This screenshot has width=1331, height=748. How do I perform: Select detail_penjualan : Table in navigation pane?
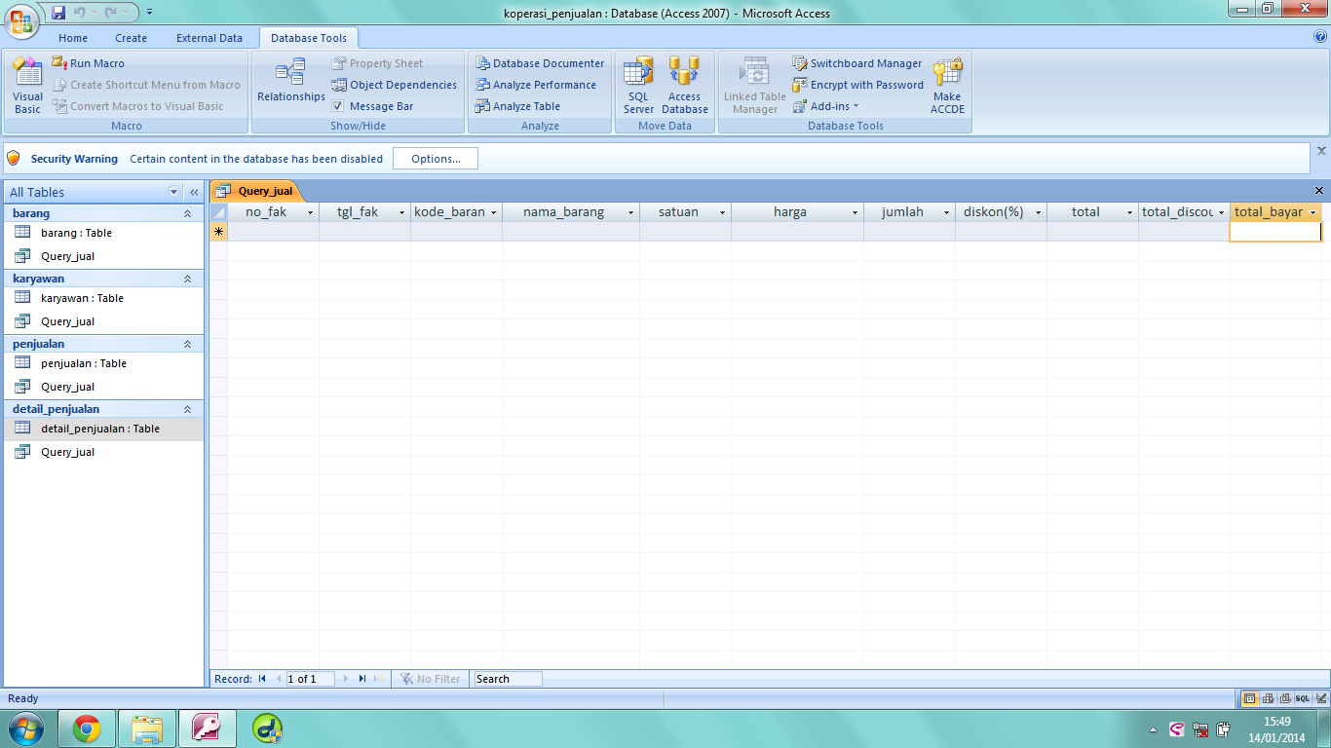pyautogui.click(x=104, y=429)
